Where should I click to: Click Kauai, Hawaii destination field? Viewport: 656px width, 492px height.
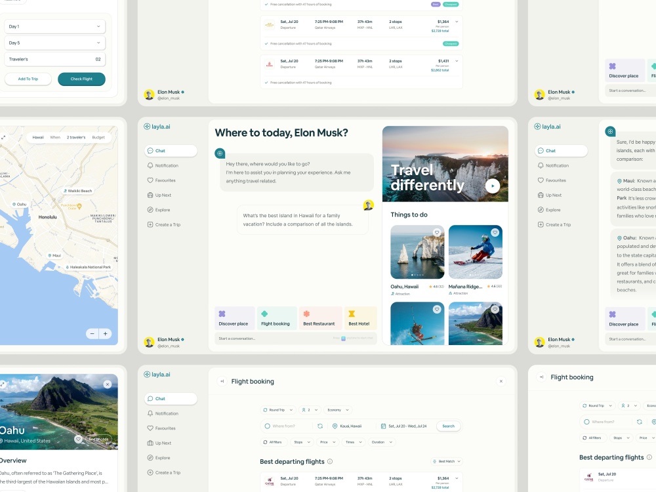tap(350, 426)
